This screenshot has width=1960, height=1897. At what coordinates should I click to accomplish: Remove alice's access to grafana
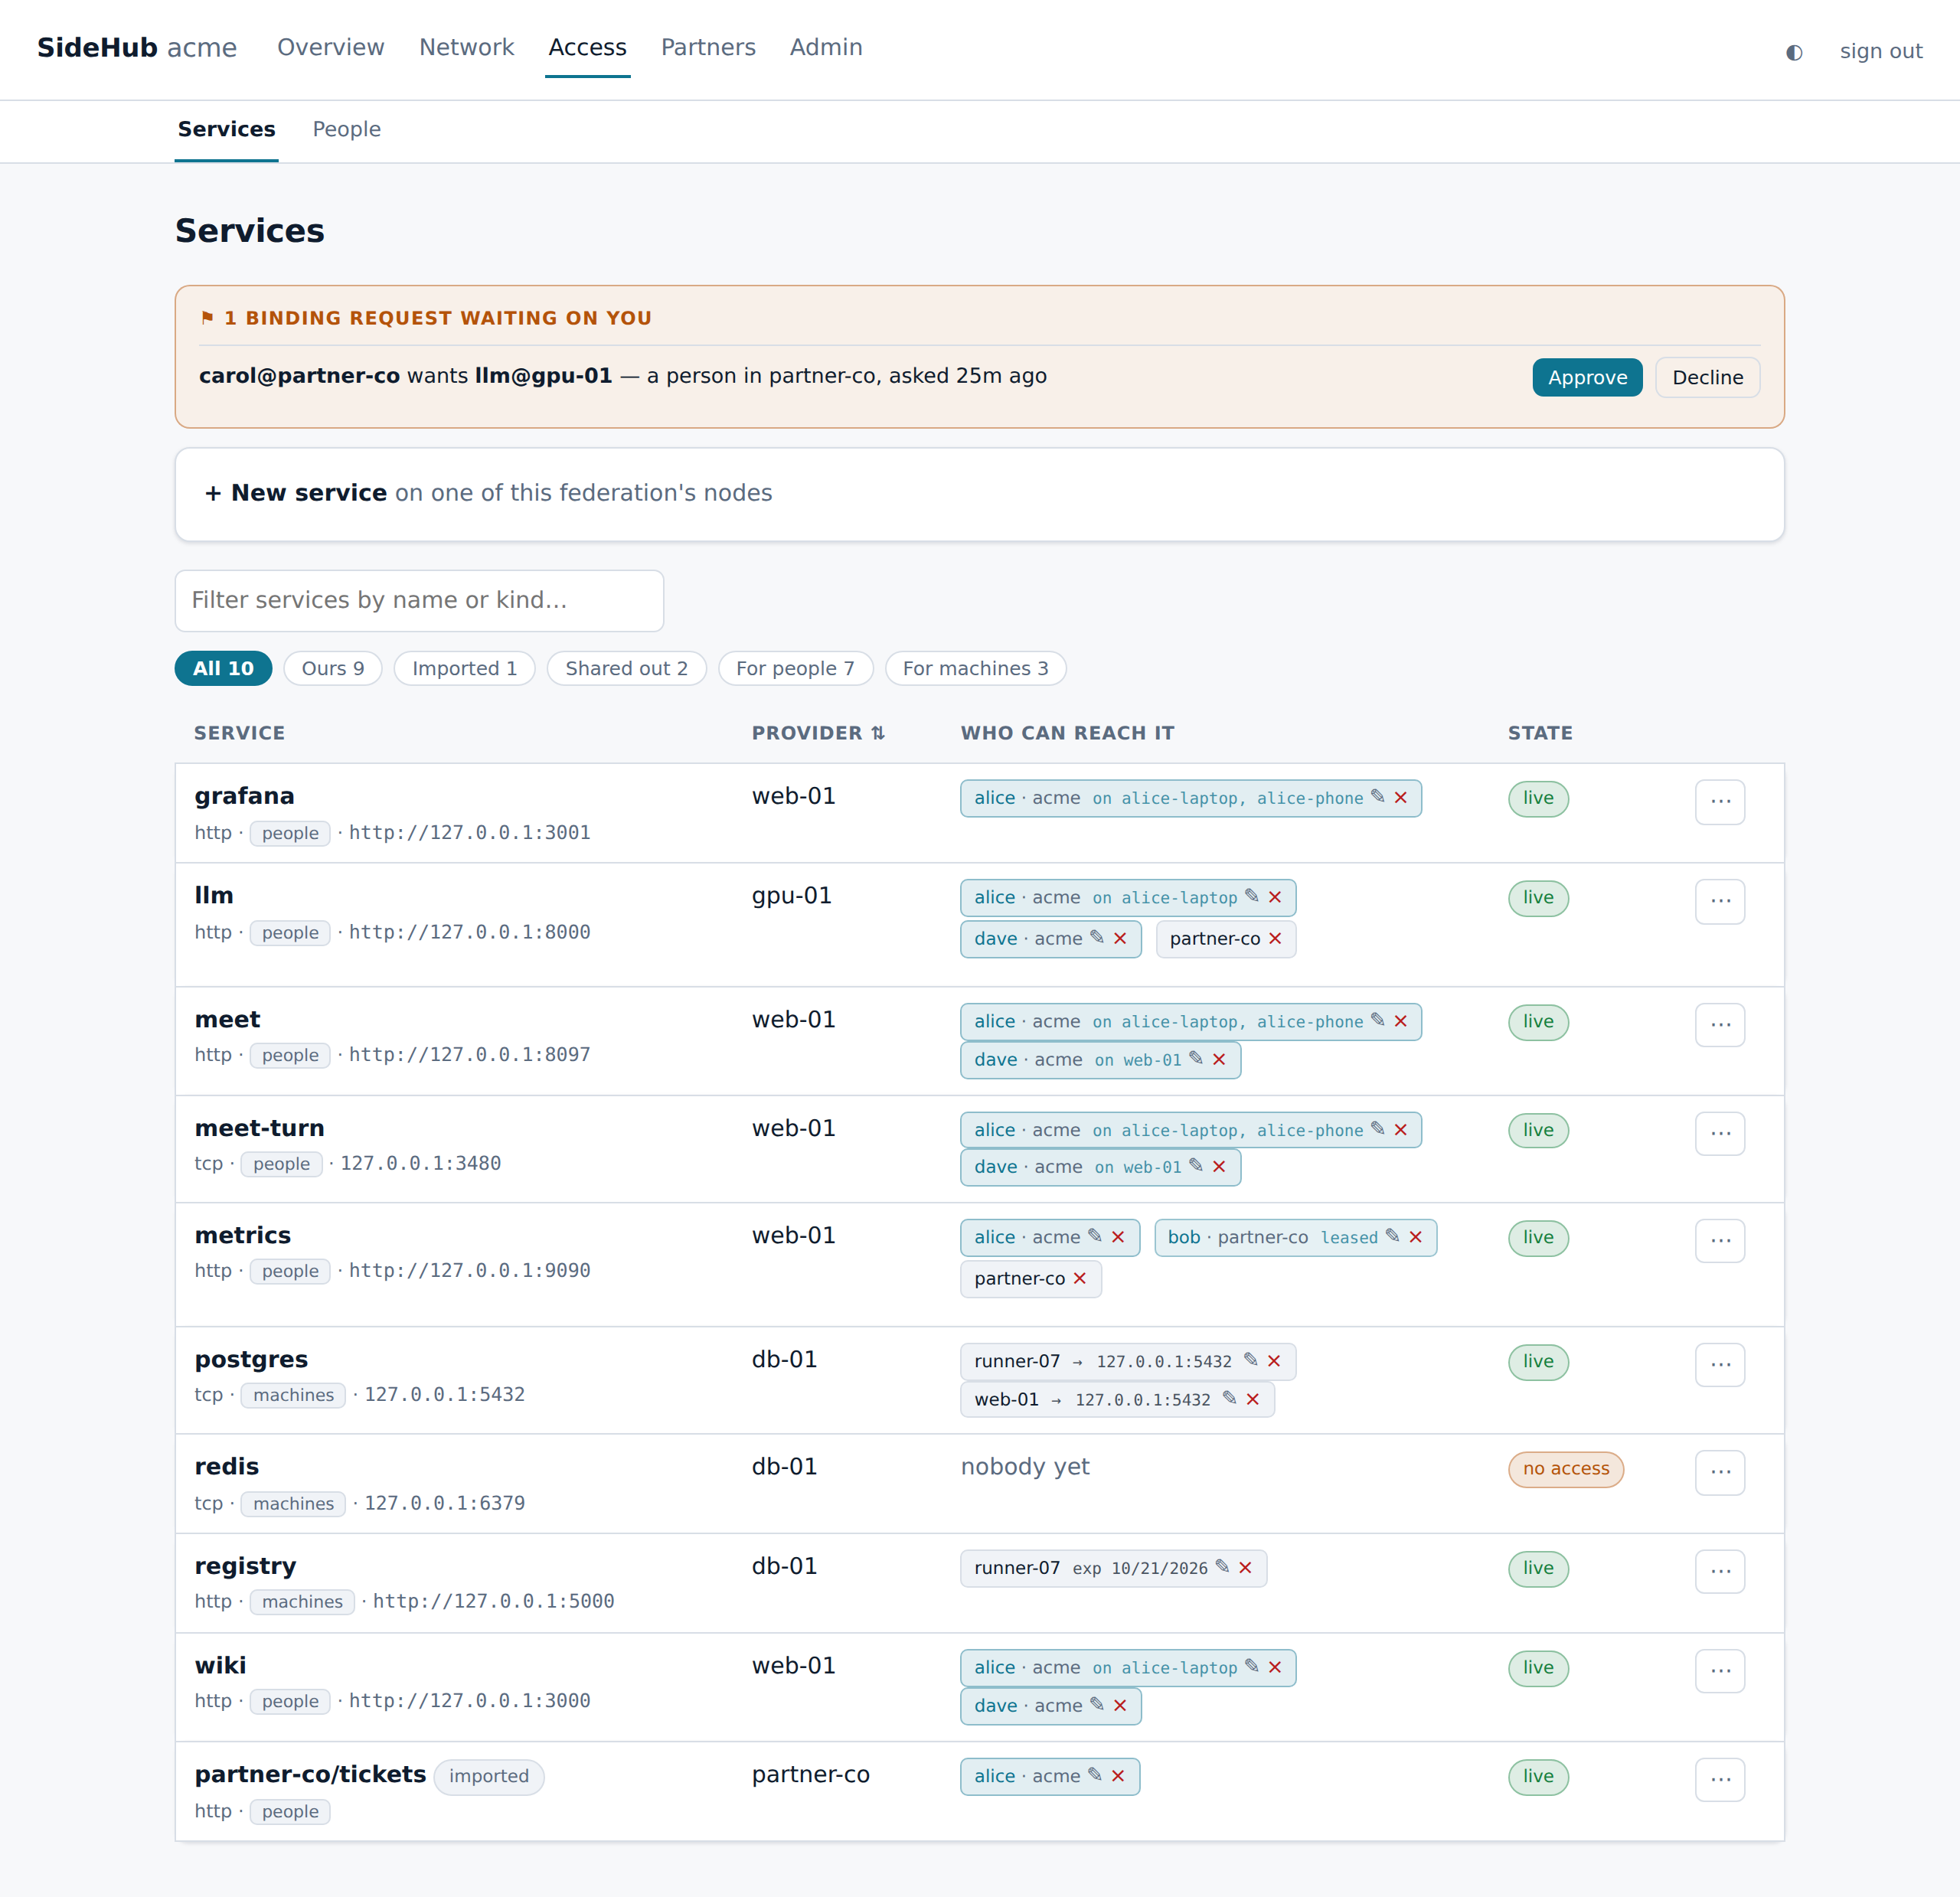[x=1401, y=798]
